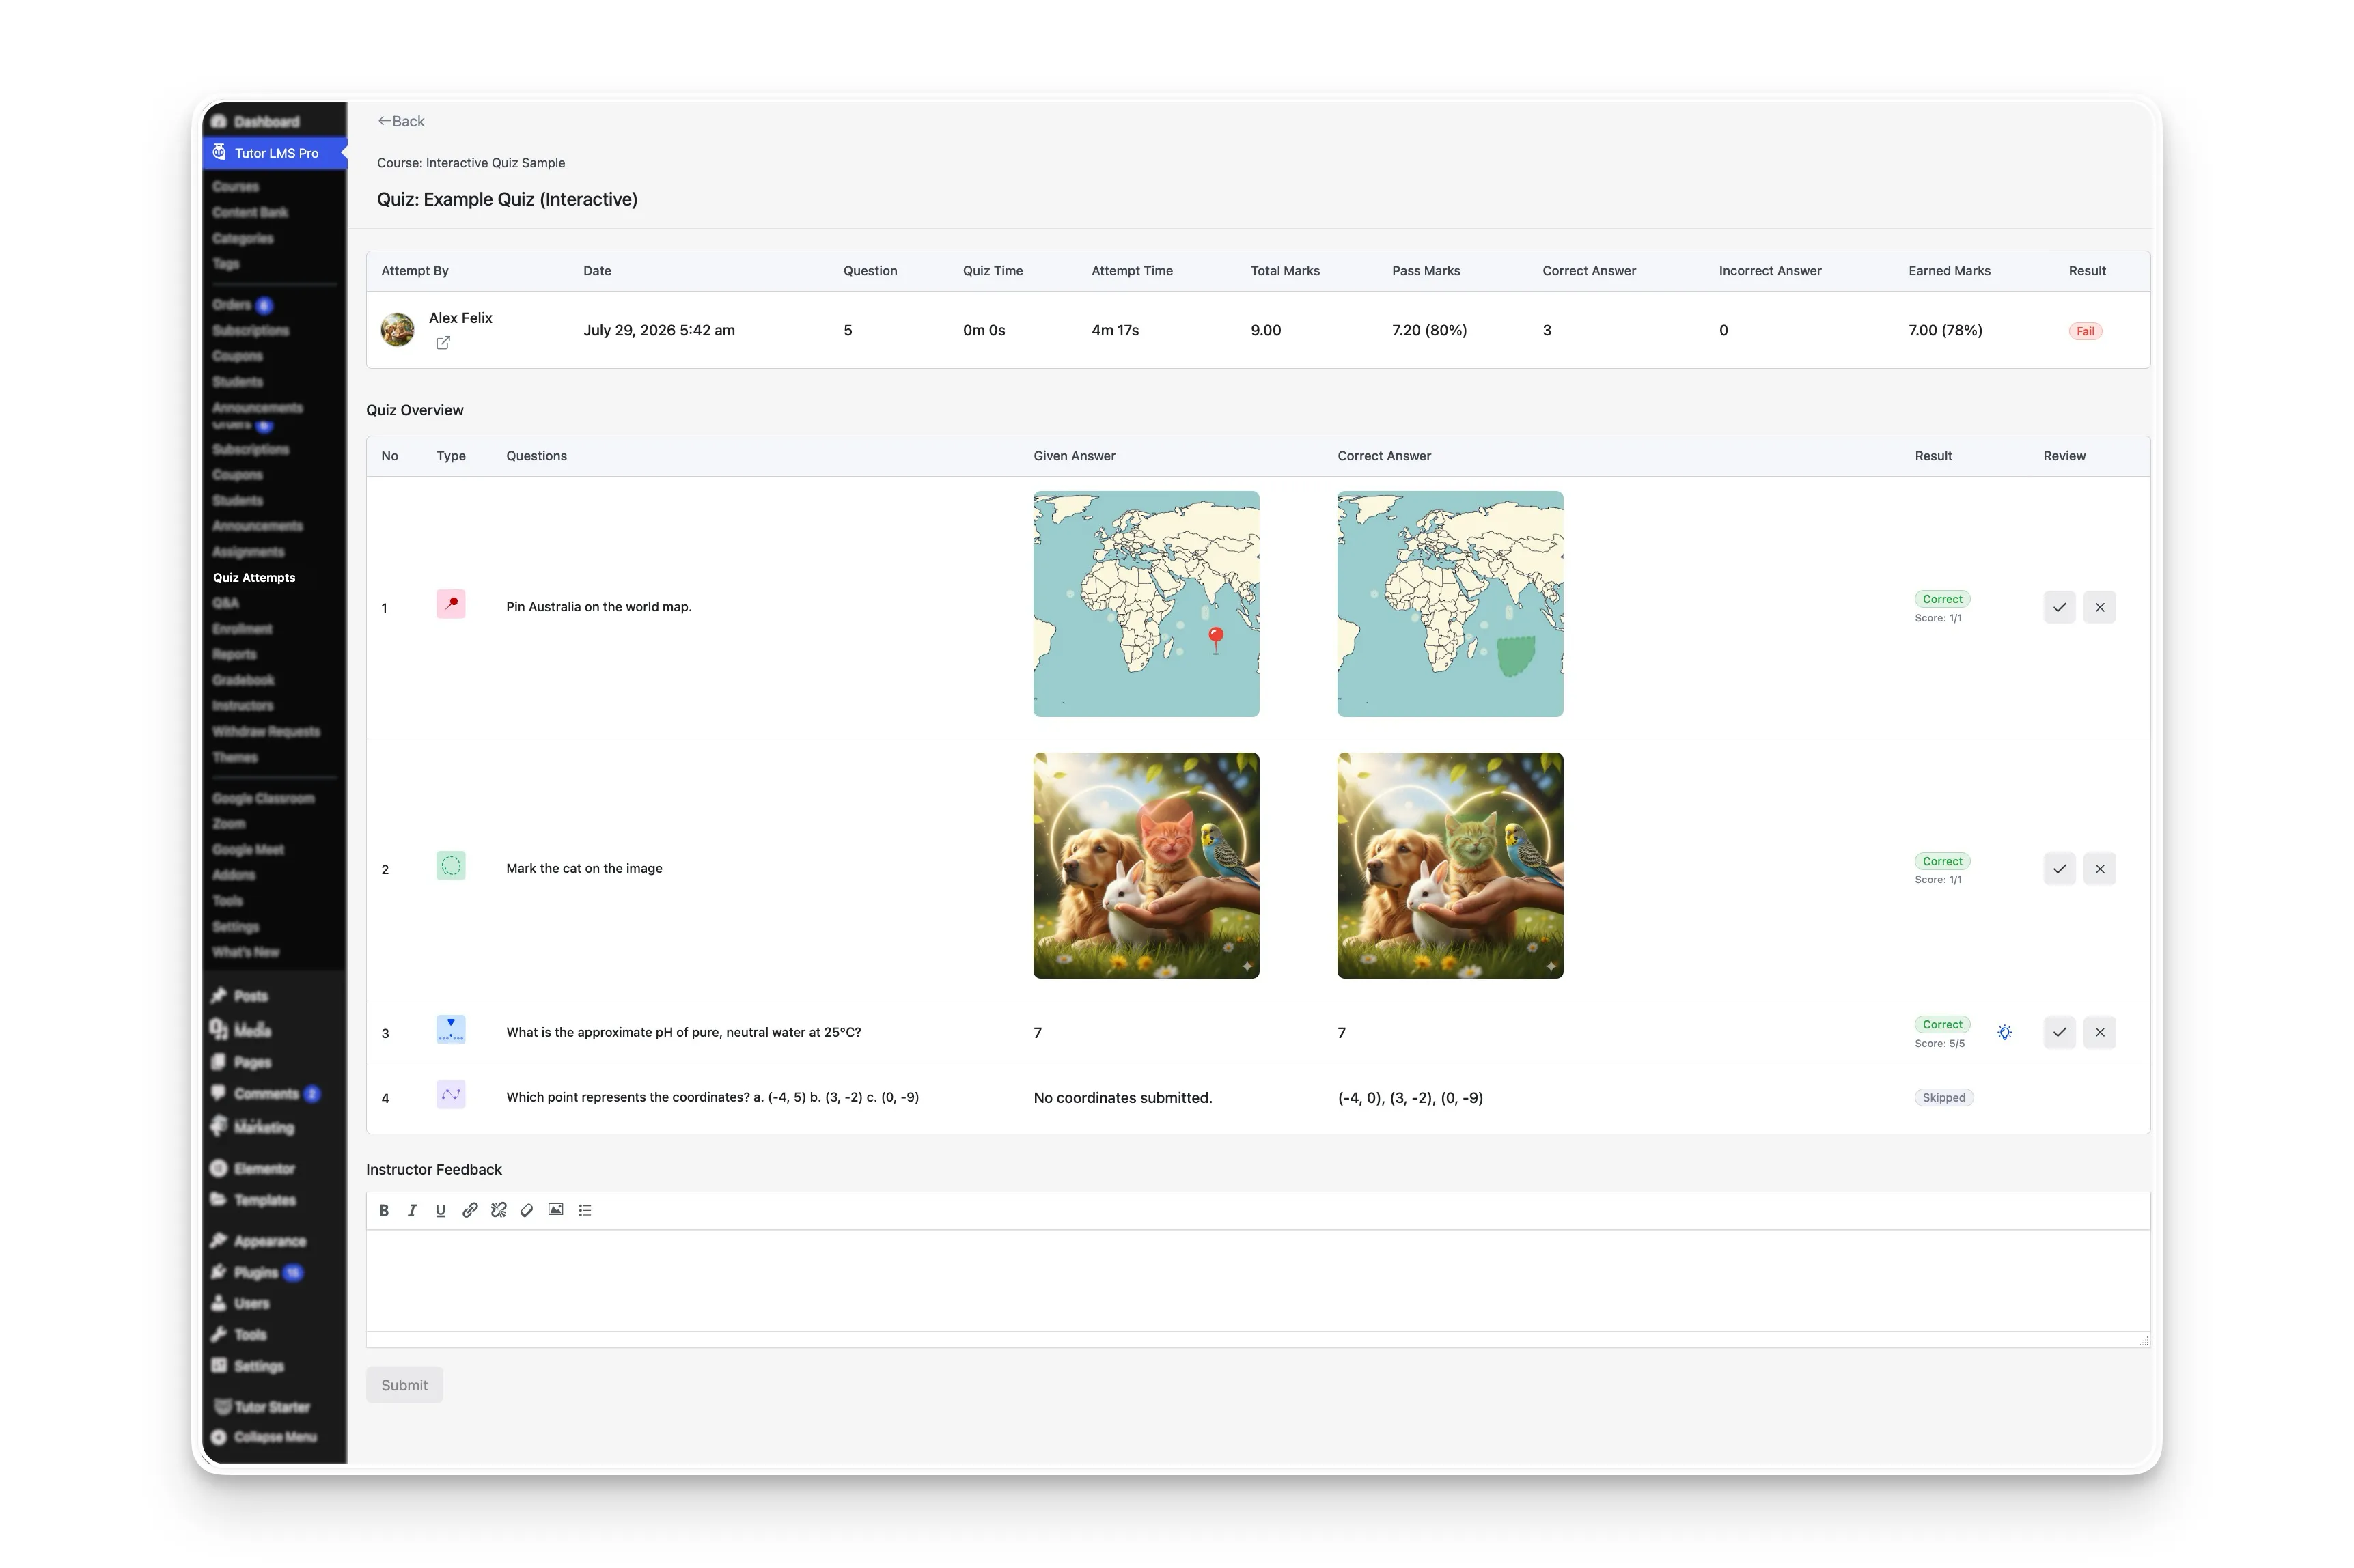This screenshot has width=2354, height=1568.
Task: Open Dashboard in the sidebar
Action: click(x=274, y=122)
